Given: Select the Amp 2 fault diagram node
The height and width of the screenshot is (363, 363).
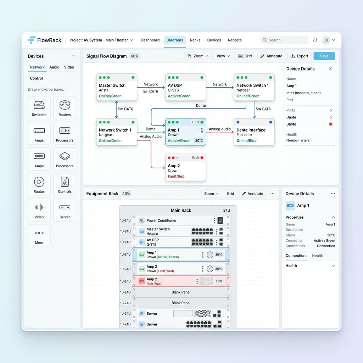Looking at the screenshot, I should click(x=185, y=167).
